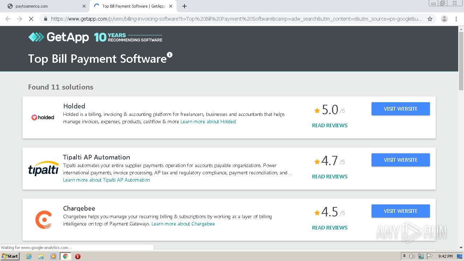Open the Windows Start menu
This screenshot has width=464, height=261.
click(x=10, y=256)
